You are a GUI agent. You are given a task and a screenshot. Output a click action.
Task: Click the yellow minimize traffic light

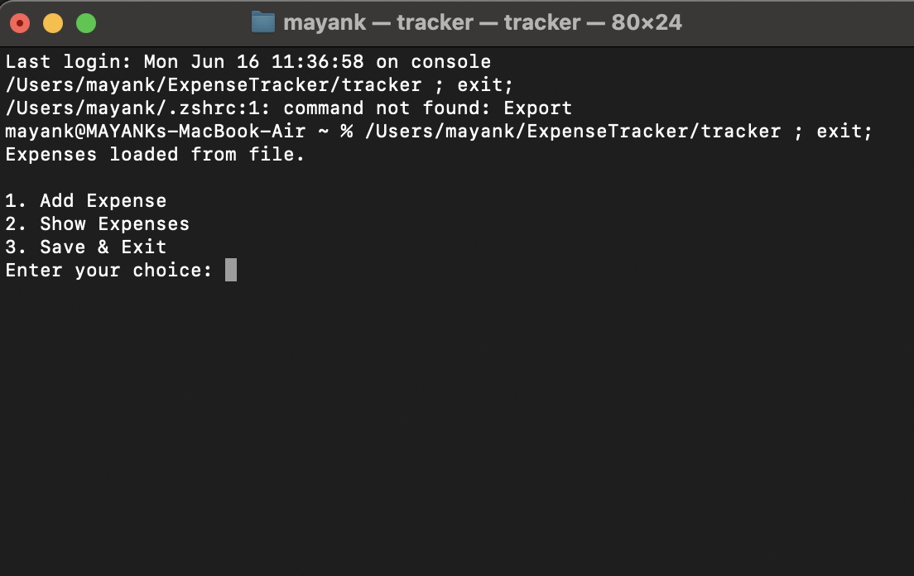53,22
